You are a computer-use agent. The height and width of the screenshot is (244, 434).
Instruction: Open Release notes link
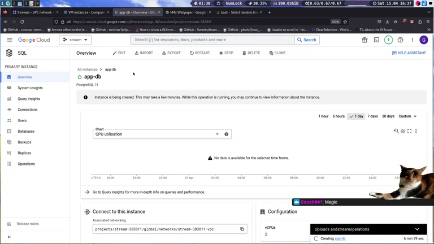click(x=27, y=224)
